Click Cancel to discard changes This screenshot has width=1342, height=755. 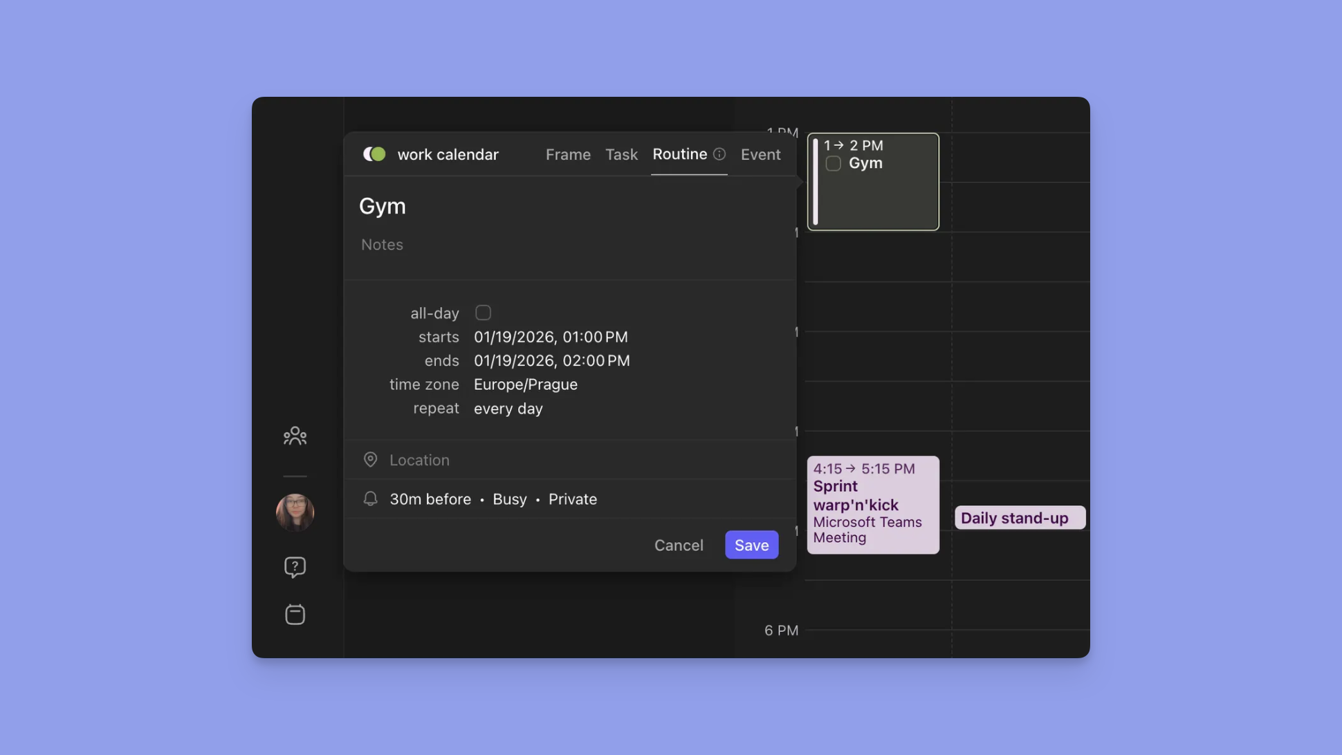coord(678,545)
